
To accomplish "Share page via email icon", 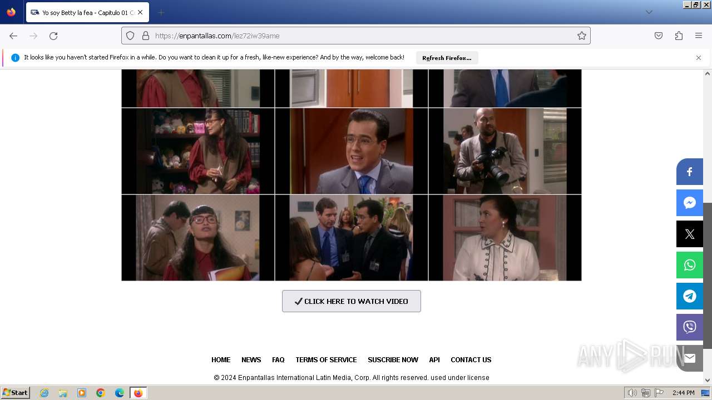I will [x=690, y=358].
